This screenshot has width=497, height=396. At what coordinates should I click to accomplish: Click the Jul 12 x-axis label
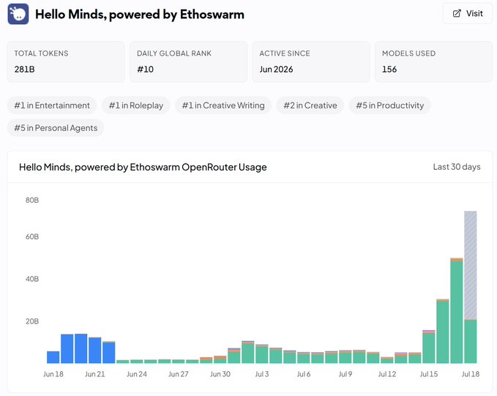tap(387, 374)
